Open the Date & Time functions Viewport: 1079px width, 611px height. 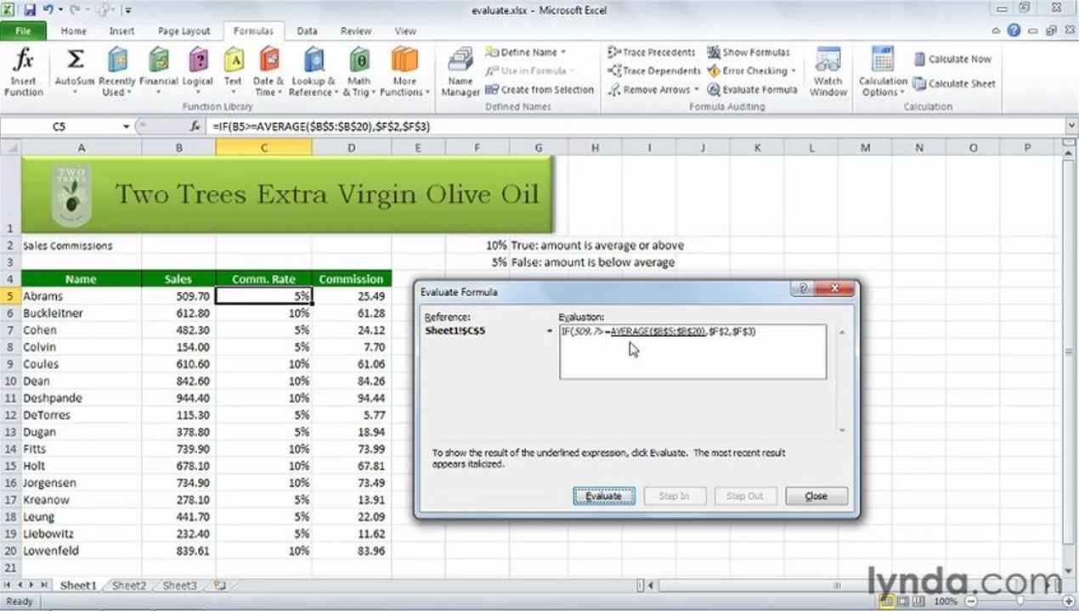(268, 73)
